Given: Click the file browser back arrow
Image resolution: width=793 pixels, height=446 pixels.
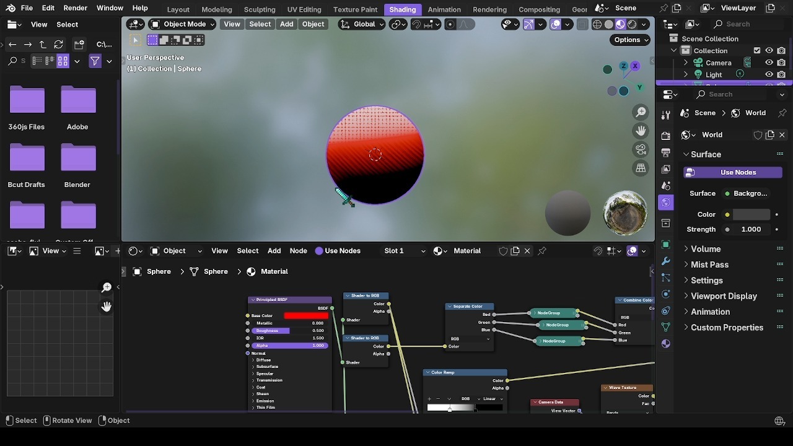Looking at the screenshot, I should [x=12, y=45].
